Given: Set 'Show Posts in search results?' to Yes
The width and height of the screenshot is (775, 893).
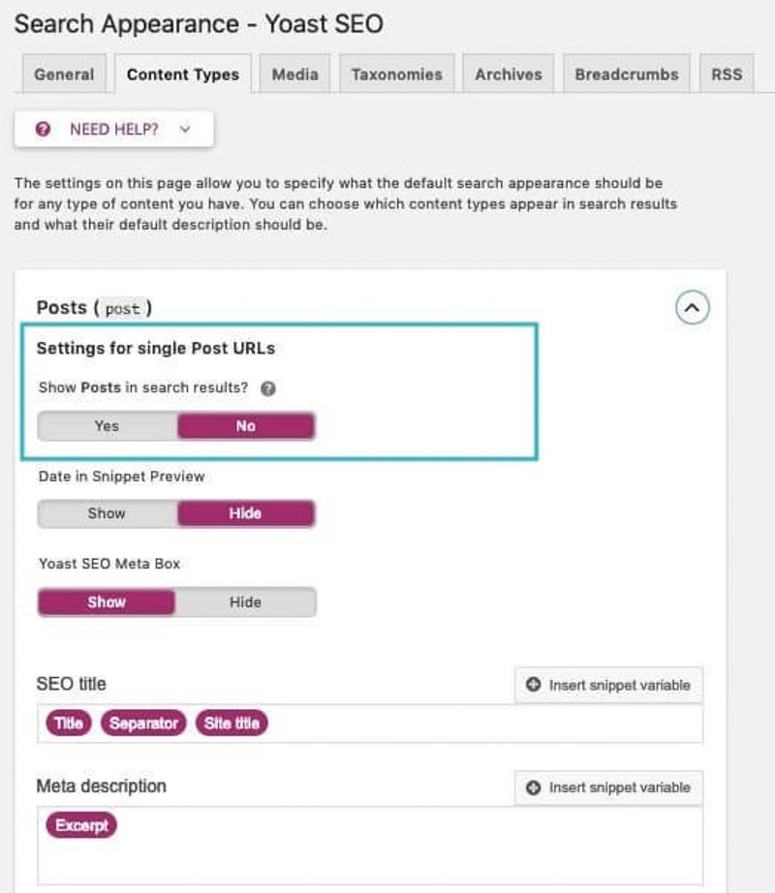Looking at the screenshot, I should (x=106, y=426).
